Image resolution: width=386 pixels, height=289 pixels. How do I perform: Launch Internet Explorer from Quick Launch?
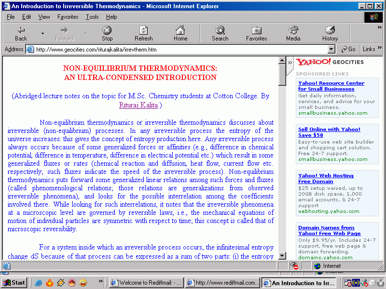coord(39,283)
